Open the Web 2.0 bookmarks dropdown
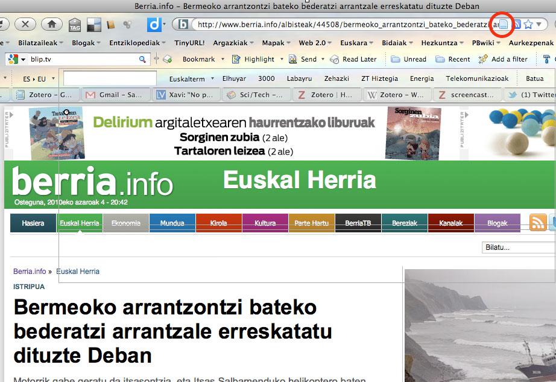 coord(315,43)
